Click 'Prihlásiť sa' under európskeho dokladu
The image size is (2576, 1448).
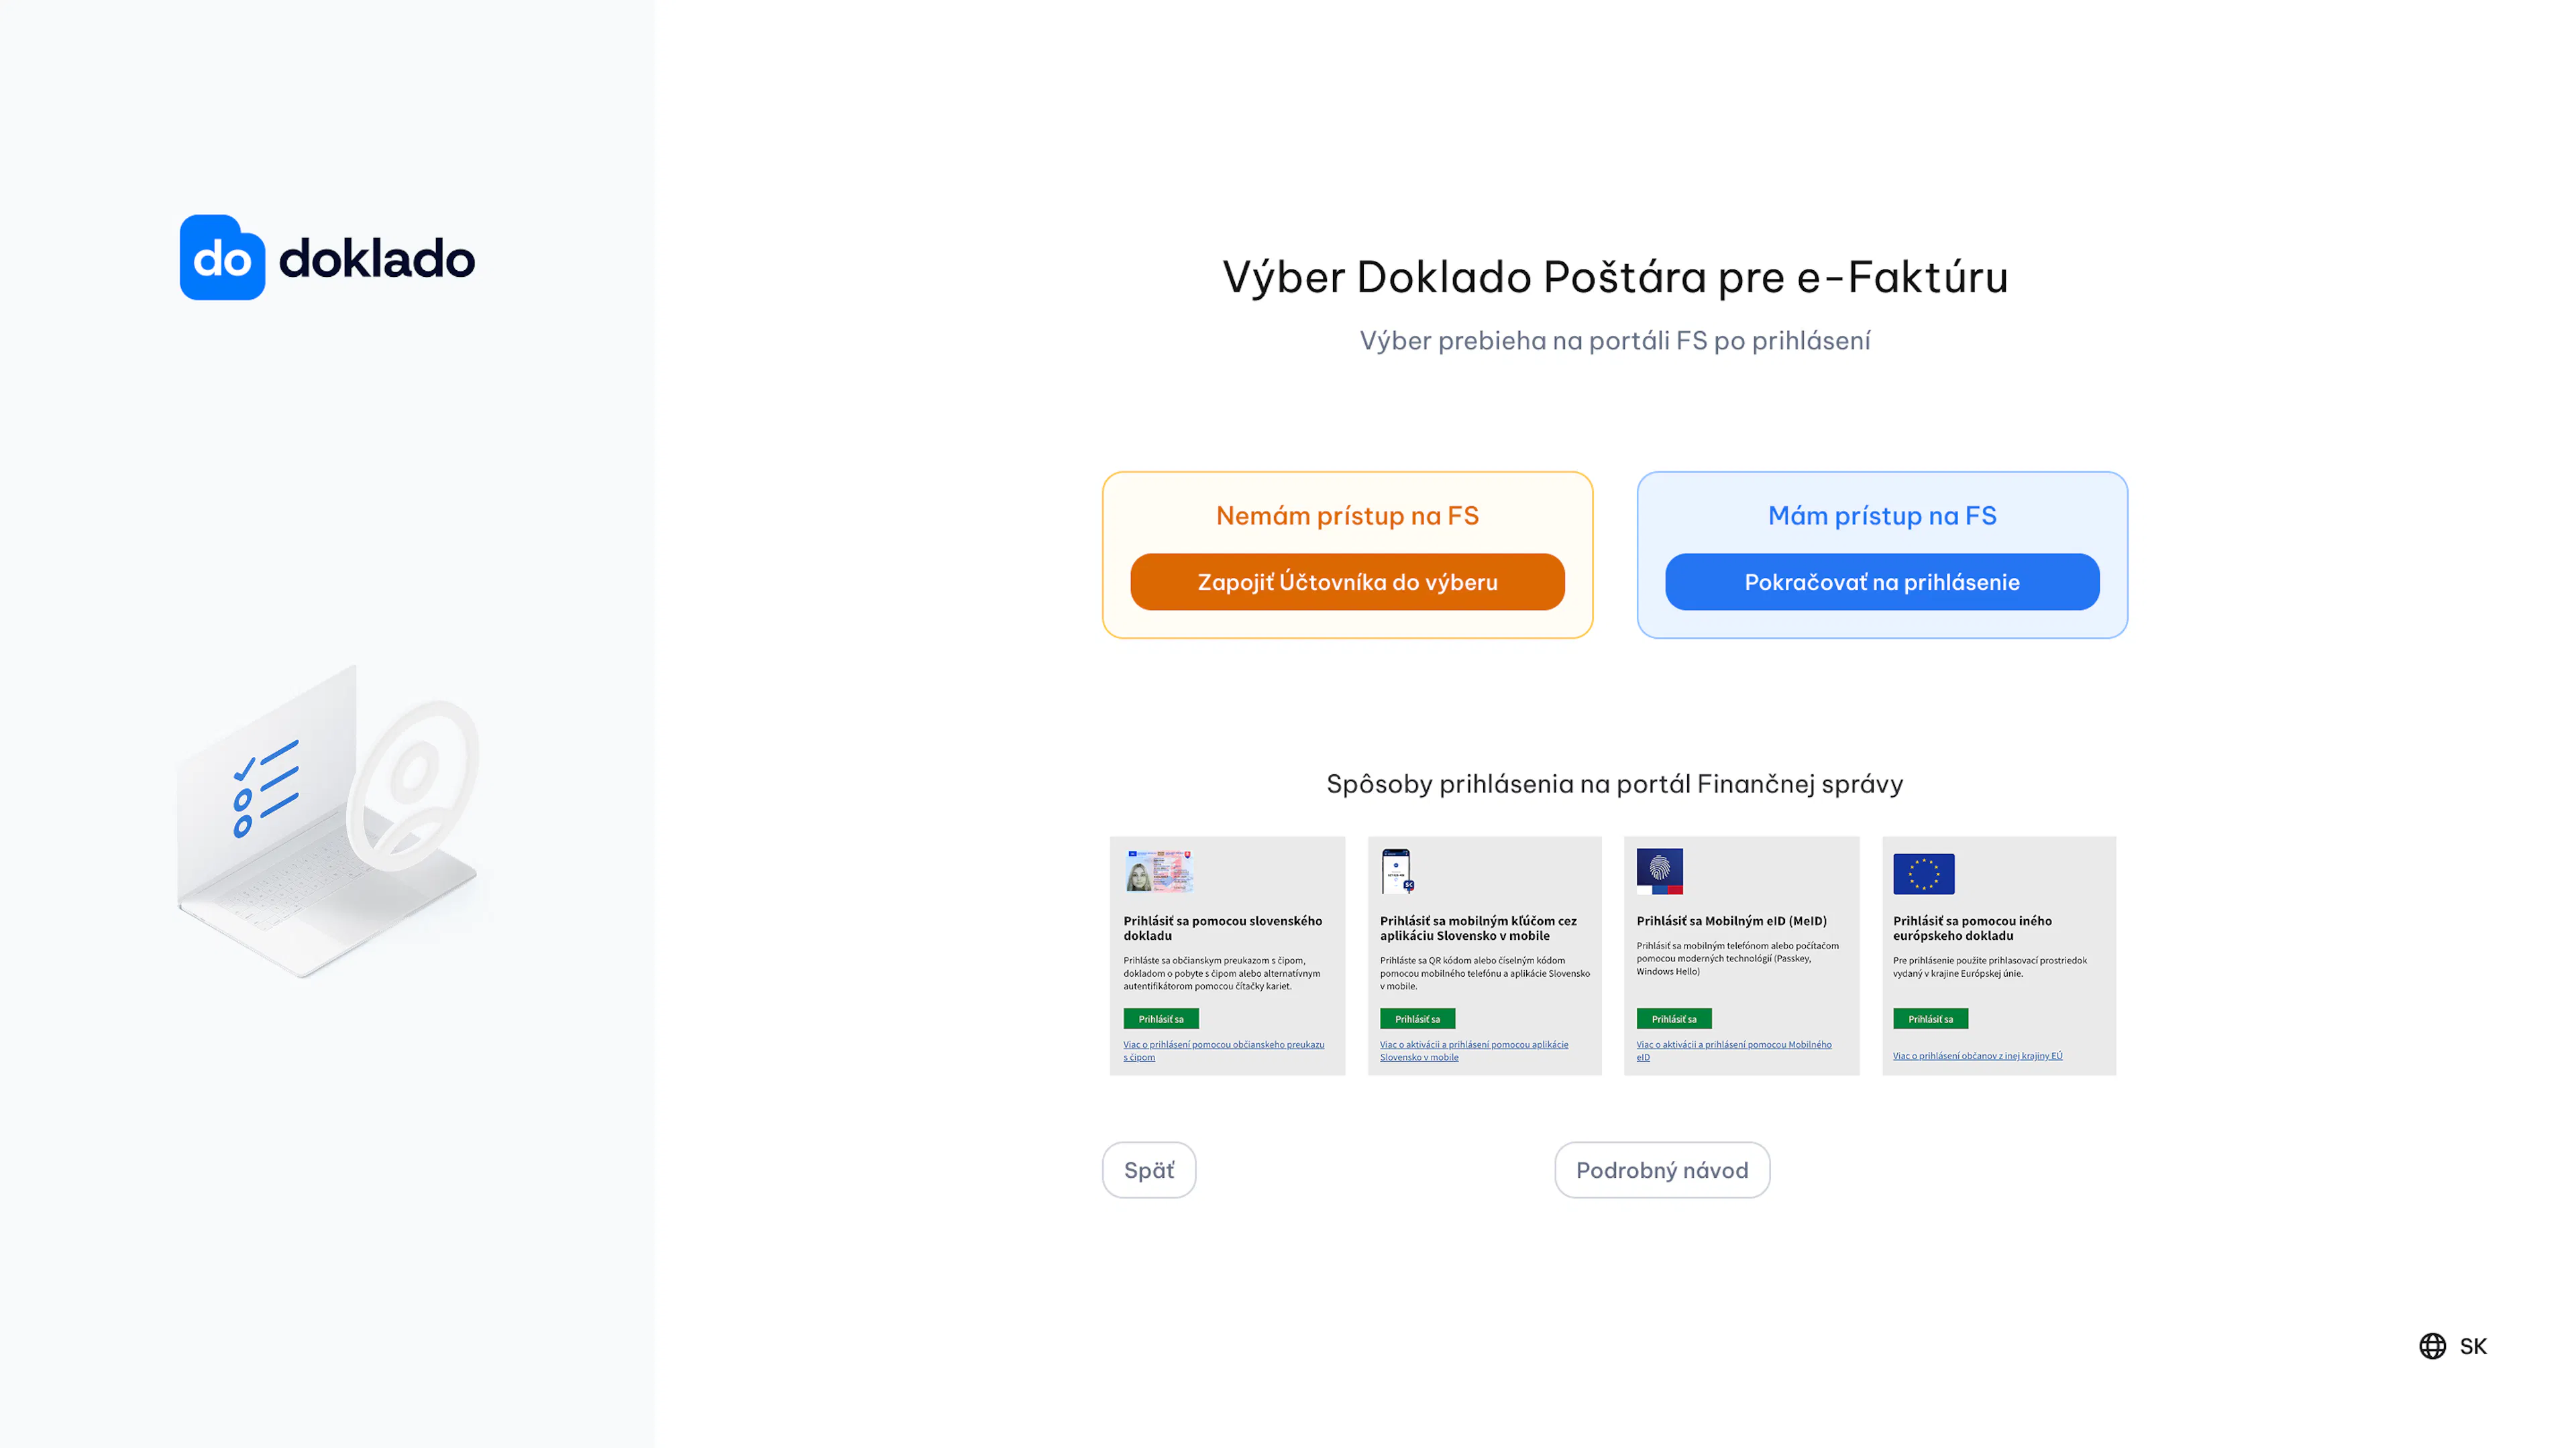click(1930, 1018)
